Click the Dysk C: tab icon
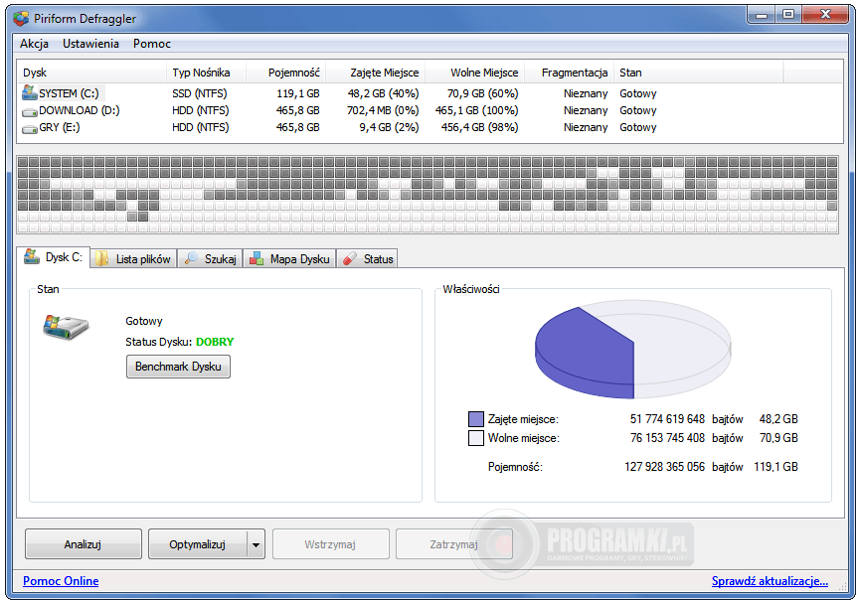Viewport: 859px width, 601px height. pyautogui.click(x=32, y=256)
